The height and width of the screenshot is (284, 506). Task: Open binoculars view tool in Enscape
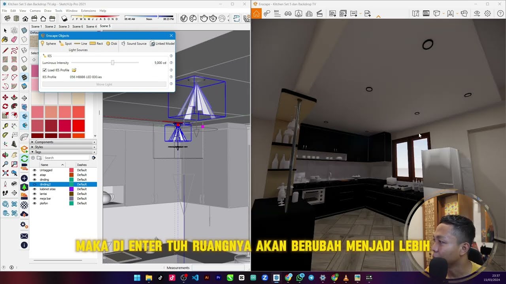[x=288, y=13]
